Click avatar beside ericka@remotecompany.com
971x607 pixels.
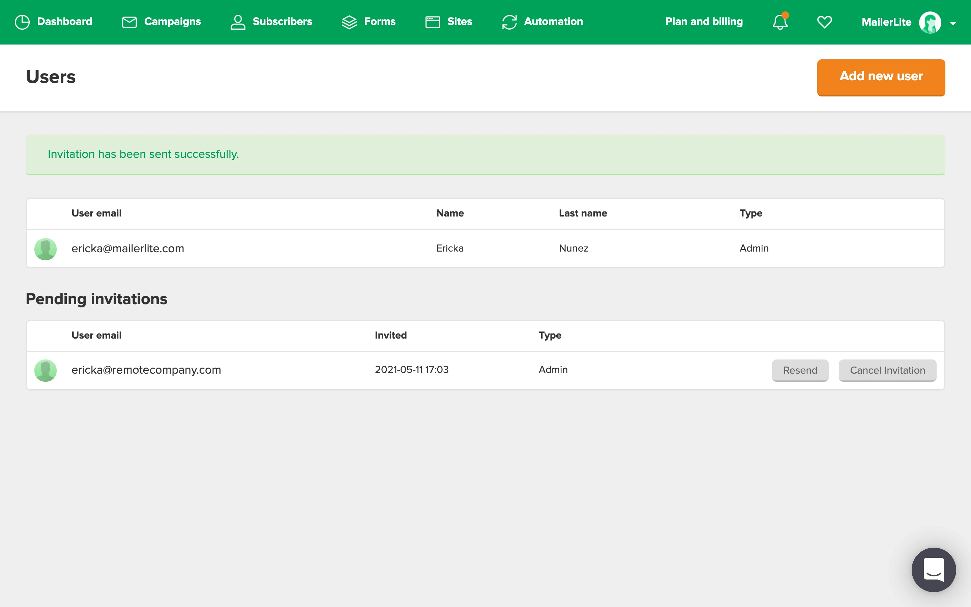tap(45, 370)
